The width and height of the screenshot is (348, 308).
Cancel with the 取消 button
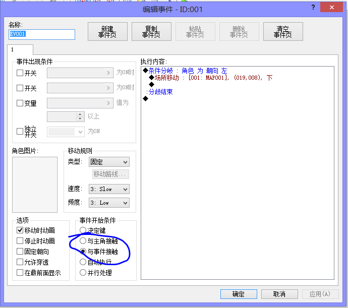click(279, 294)
